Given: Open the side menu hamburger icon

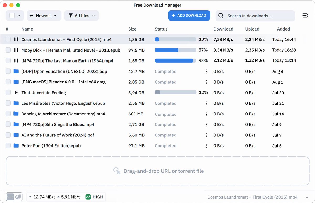Looking at the screenshot, I should pos(305,16).
